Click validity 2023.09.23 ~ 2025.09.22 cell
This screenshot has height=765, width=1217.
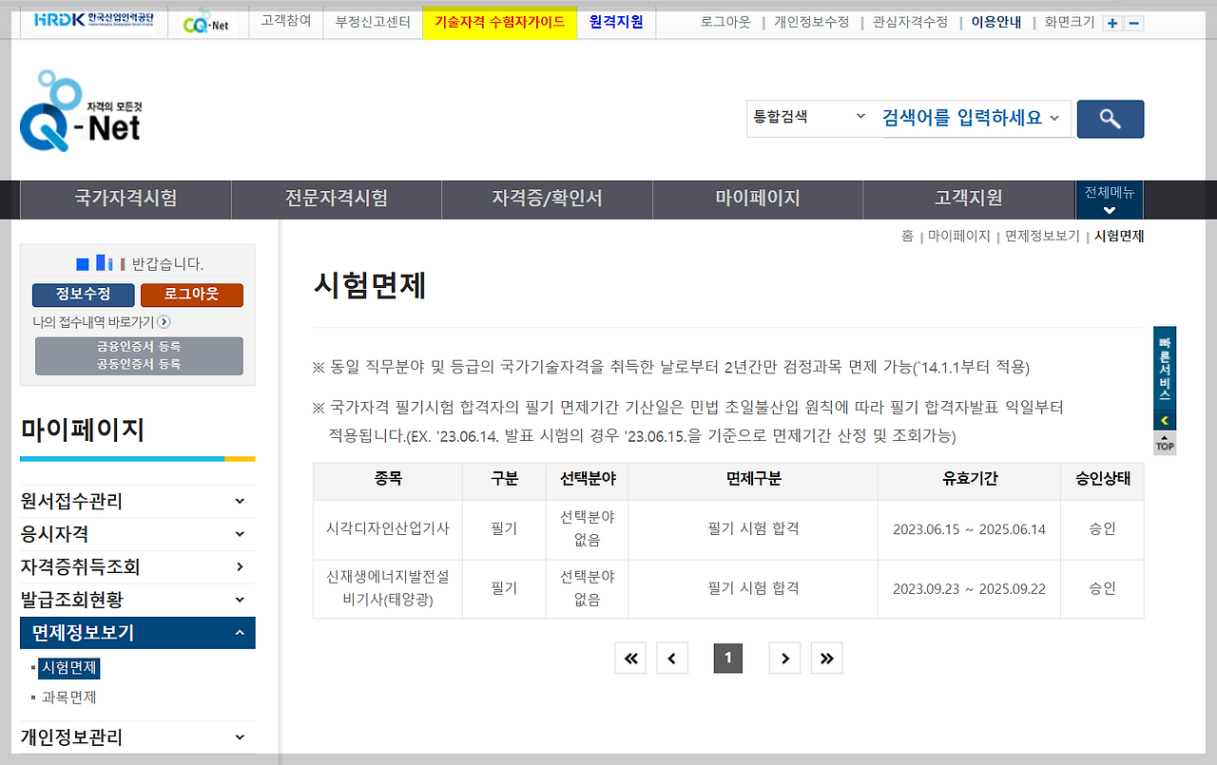pyautogui.click(x=969, y=588)
